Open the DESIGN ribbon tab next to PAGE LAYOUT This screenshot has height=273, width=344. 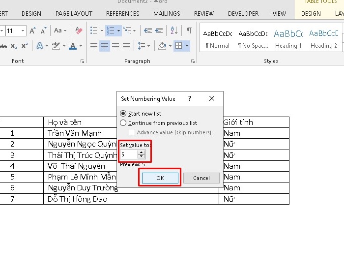pos(31,14)
